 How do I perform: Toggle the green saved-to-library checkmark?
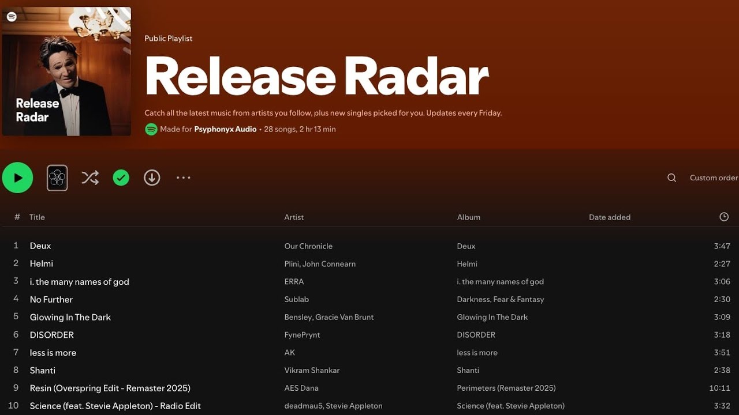121,178
